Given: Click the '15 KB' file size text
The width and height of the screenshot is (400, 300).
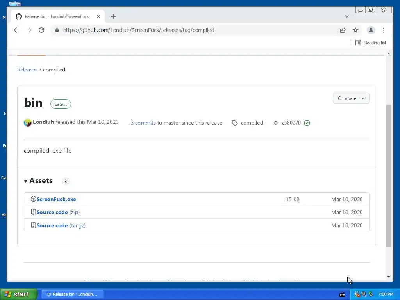Looking at the screenshot, I should (x=293, y=199).
